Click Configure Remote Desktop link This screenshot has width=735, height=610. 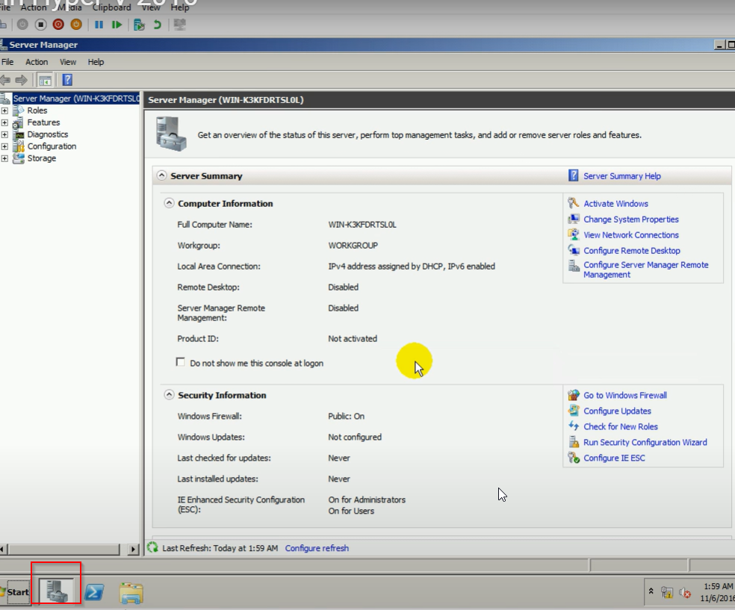coord(631,251)
